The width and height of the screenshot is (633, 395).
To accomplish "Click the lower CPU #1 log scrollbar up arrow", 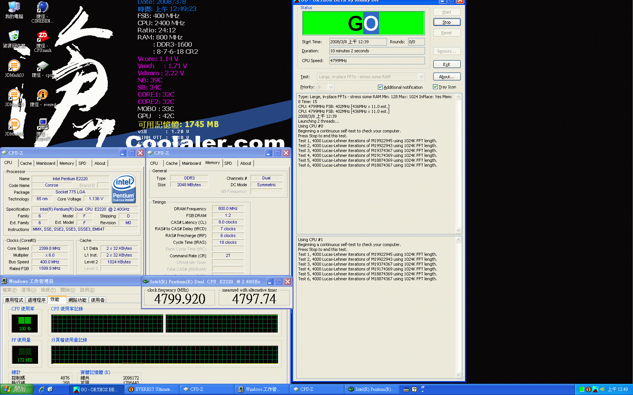I will pyautogui.click(x=459, y=240).
